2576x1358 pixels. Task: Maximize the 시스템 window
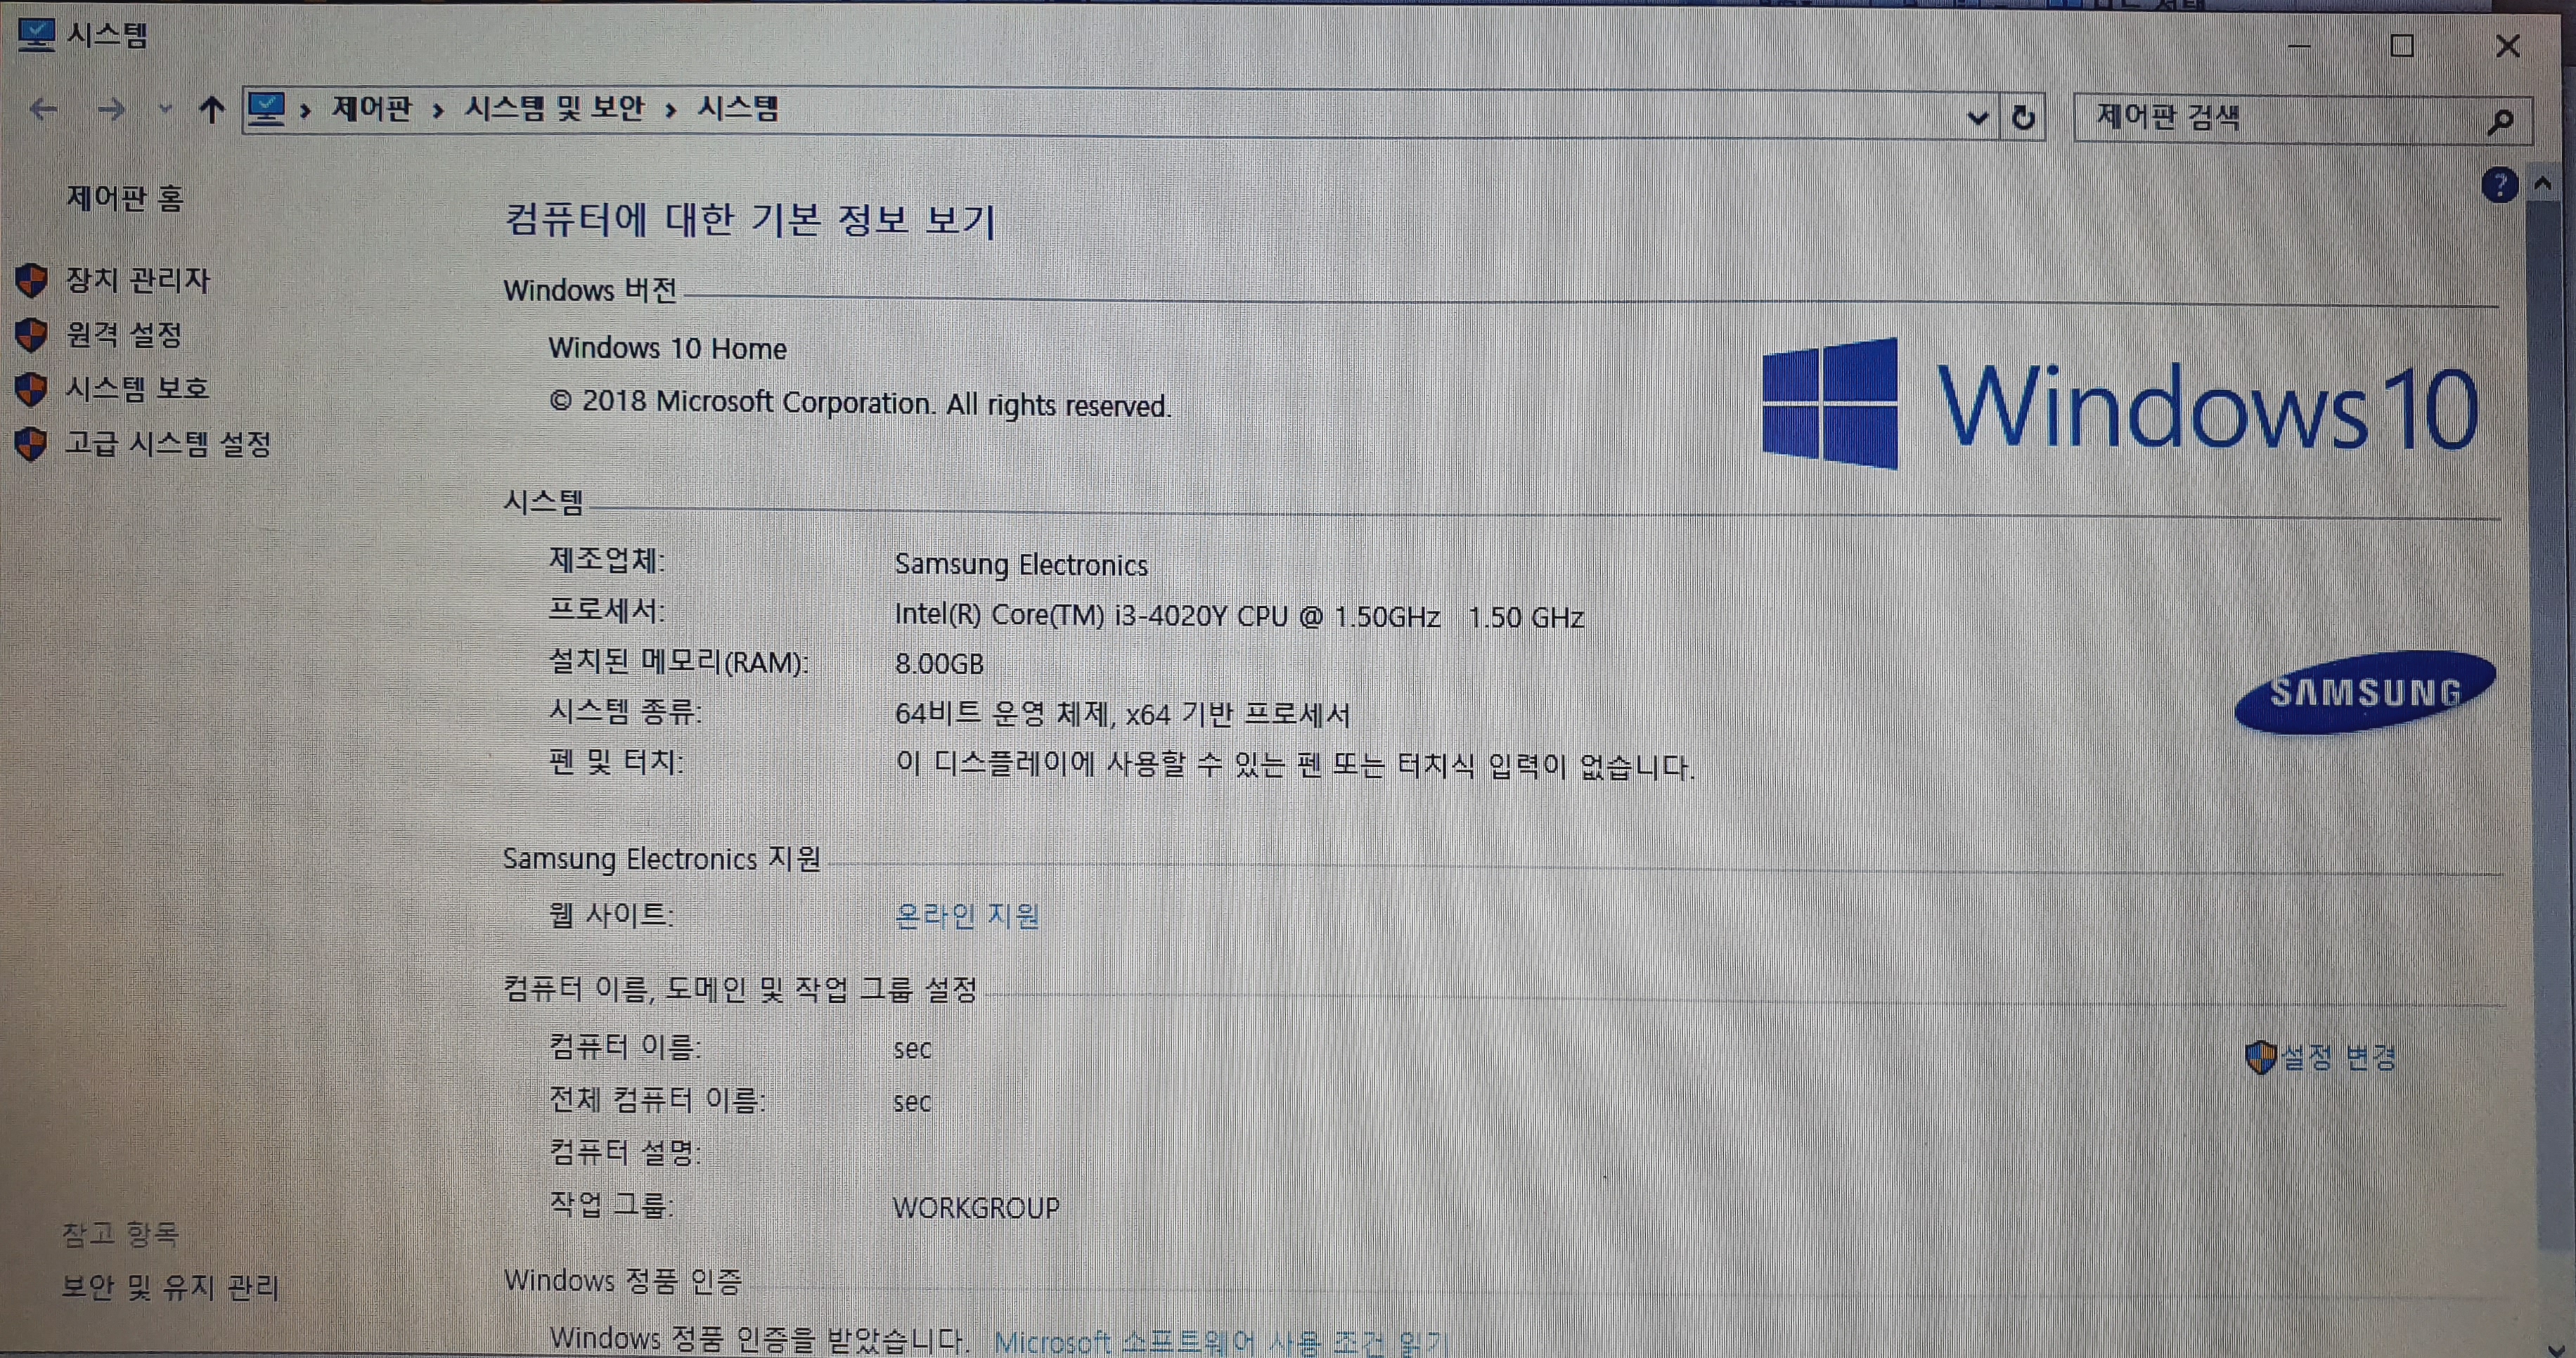click(x=2402, y=46)
